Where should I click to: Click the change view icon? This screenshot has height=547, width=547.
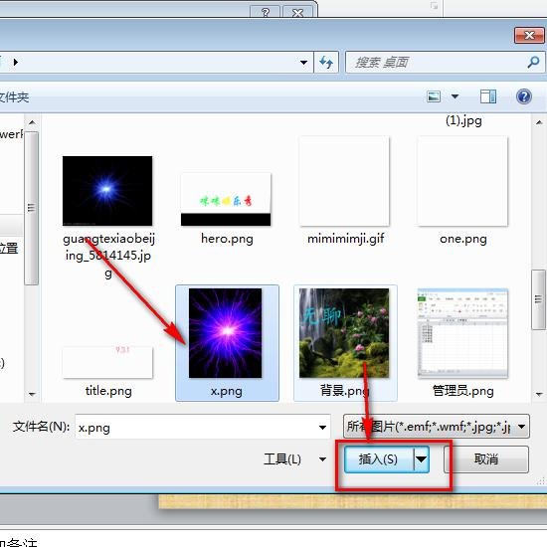pos(434,96)
